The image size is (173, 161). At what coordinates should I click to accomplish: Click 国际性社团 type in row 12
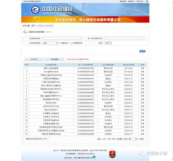108,106
